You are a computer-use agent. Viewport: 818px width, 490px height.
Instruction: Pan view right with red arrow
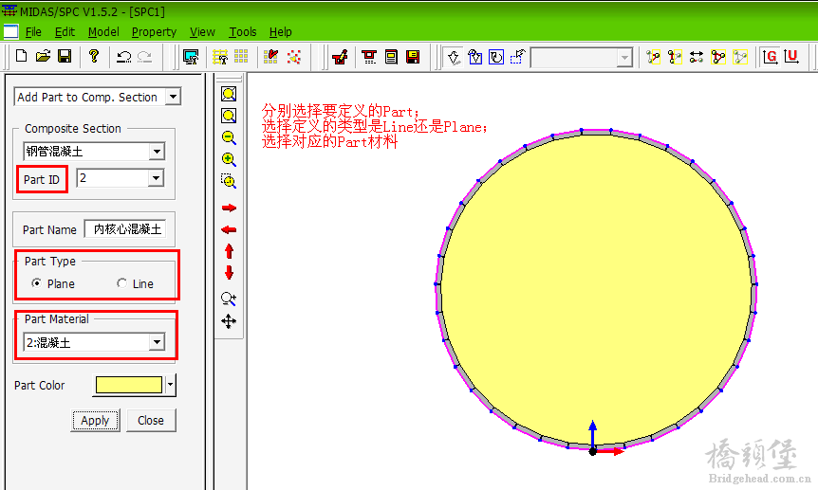229,208
